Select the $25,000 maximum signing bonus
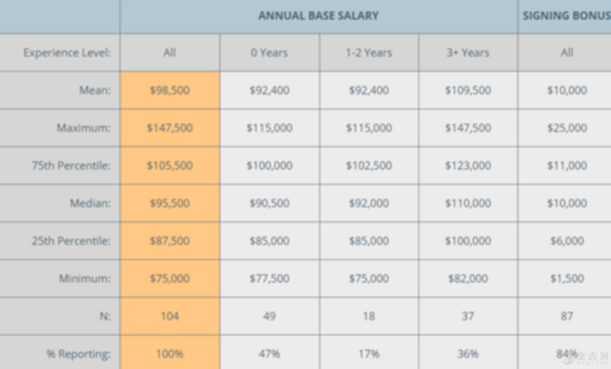Viewport: 611px width, 369px height. point(567,128)
